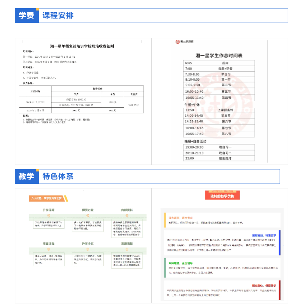Screen dimensions: 301x307
Task: Click the 16:00-16:45 time cell
Action: [194, 128]
